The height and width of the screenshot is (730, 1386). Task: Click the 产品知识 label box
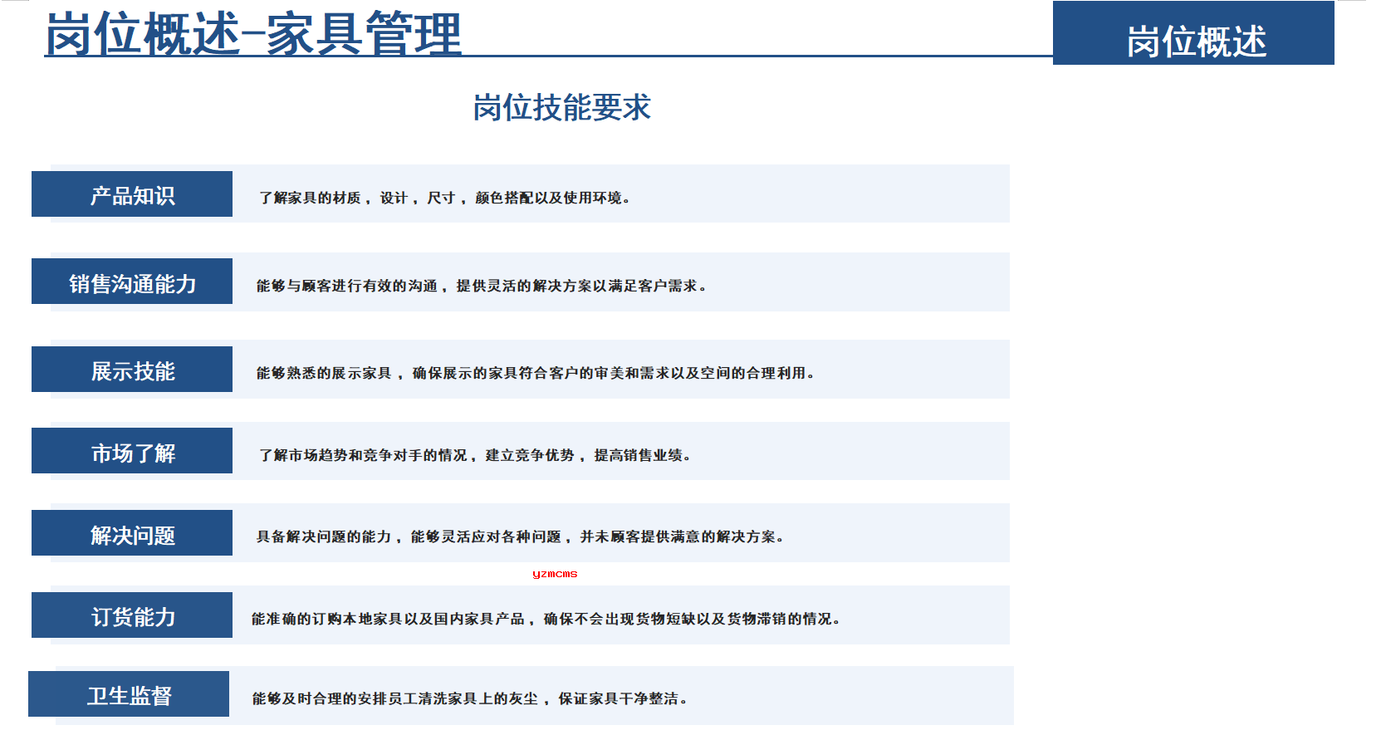point(132,195)
